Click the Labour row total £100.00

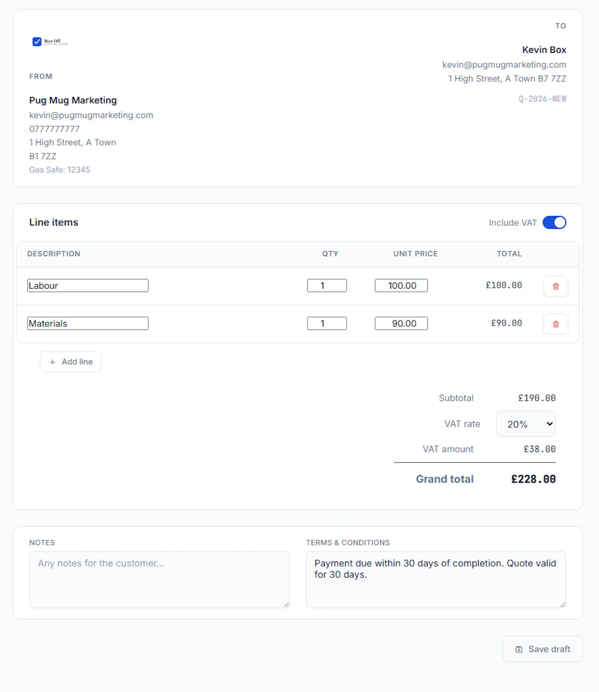[x=504, y=285]
